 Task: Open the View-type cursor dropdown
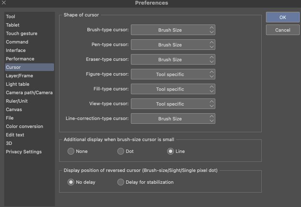(173, 104)
